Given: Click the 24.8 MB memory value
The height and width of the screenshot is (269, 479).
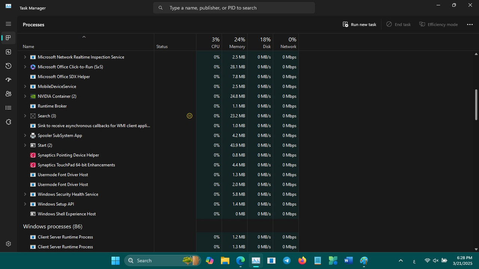Looking at the screenshot, I should coord(238,96).
